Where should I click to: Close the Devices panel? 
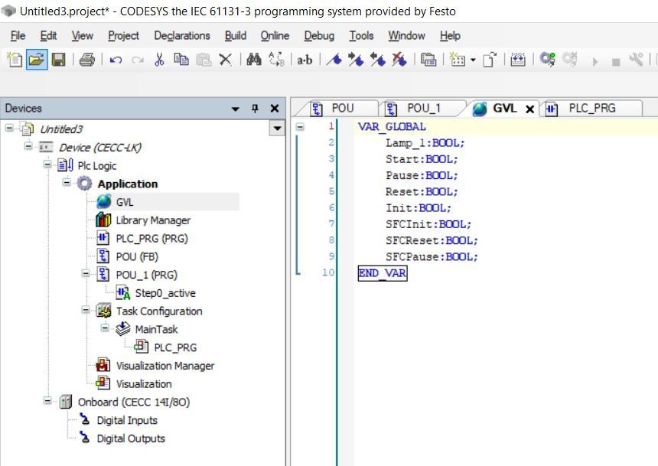(x=275, y=109)
